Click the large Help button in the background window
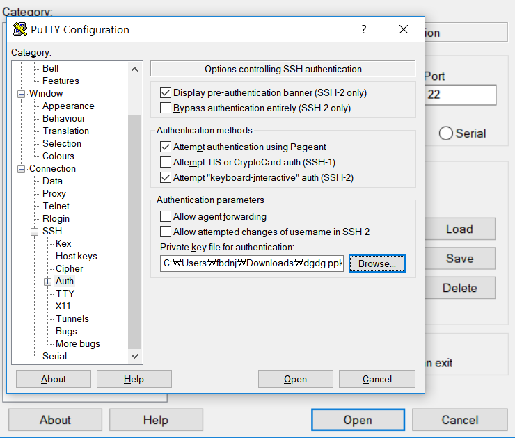The height and width of the screenshot is (438, 515). [156, 420]
